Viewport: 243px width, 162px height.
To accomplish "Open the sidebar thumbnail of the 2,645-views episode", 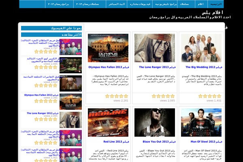I will (x=70, y=65).
